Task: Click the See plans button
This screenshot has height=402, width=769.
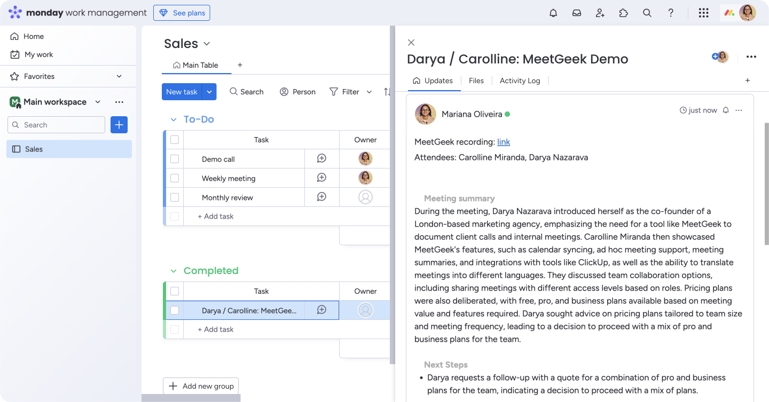Action: (182, 13)
